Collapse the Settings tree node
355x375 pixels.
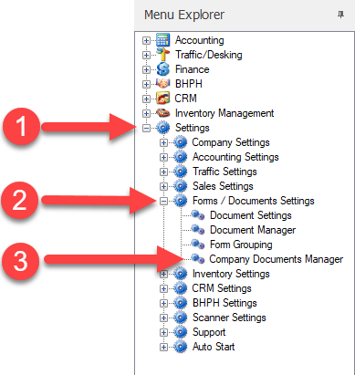pyautogui.click(x=146, y=129)
